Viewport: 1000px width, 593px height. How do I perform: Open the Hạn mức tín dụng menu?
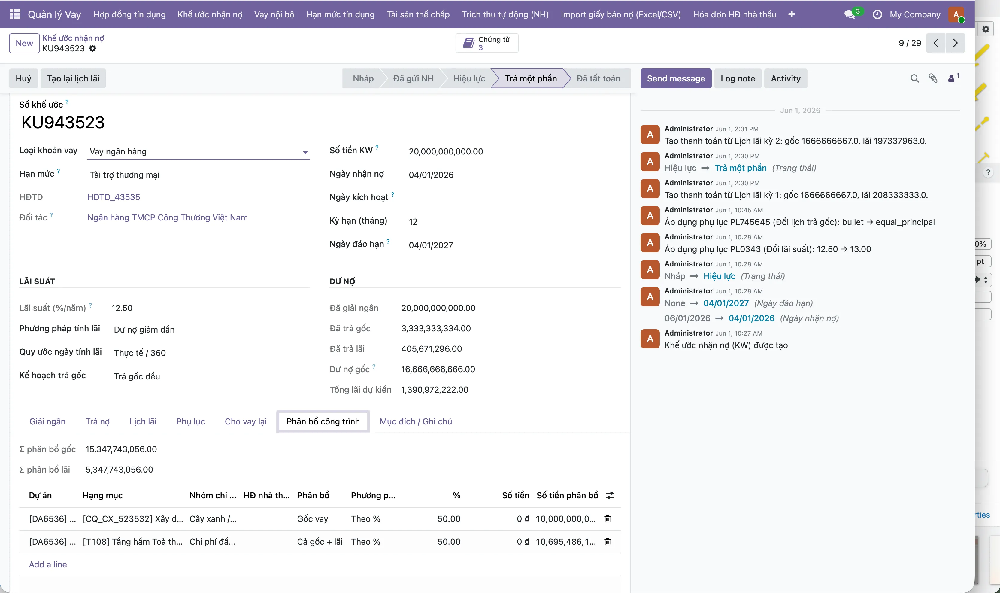[x=340, y=14]
